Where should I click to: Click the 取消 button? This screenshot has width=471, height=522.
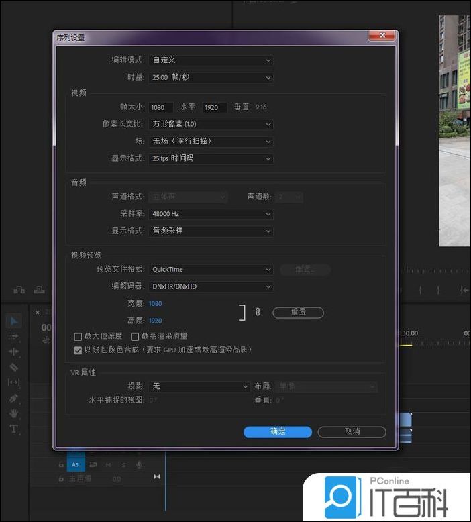pos(352,431)
